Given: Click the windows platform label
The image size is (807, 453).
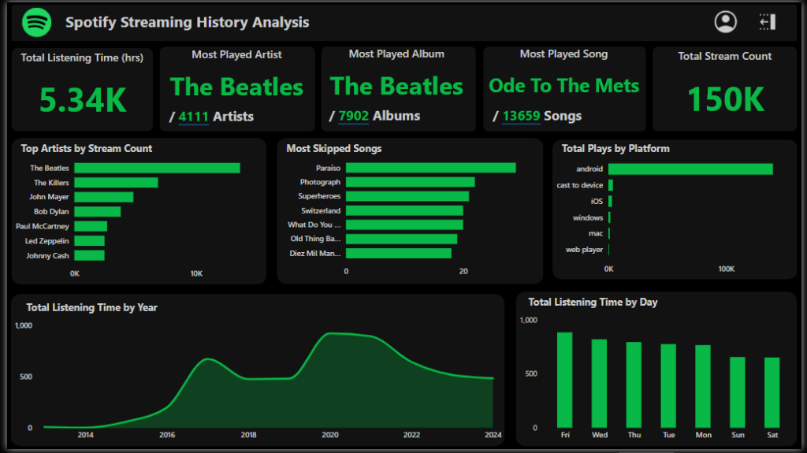Looking at the screenshot, I should tap(588, 217).
